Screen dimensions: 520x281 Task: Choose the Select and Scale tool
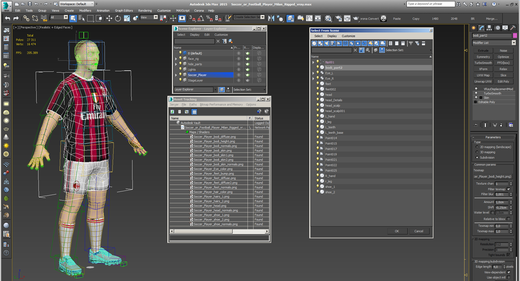tap(127, 18)
